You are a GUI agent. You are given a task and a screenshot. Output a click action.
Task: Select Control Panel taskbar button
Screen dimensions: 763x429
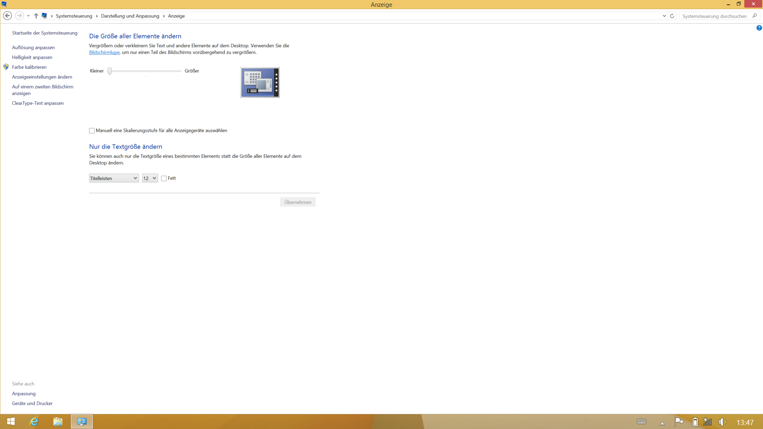82,421
